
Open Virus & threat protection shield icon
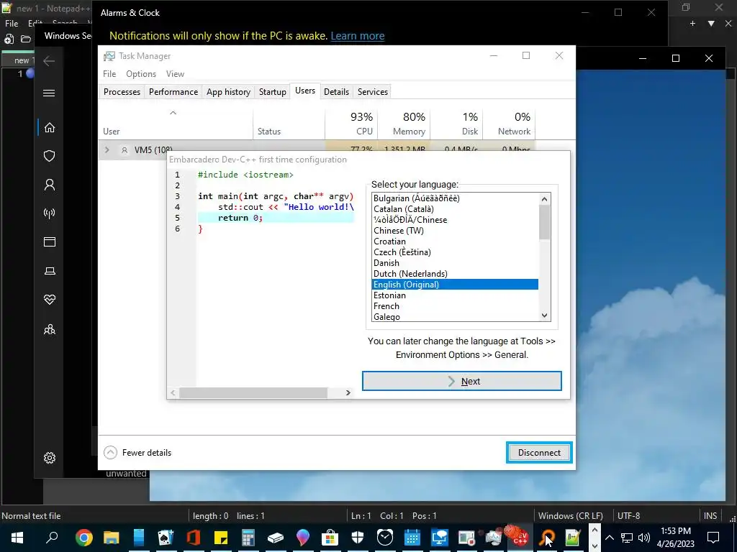[x=50, y=156]
